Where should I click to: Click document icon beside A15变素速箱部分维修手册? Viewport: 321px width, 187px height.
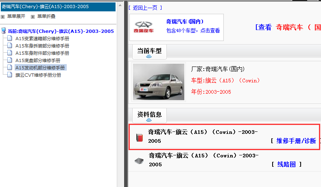click(x=10, y=38)
